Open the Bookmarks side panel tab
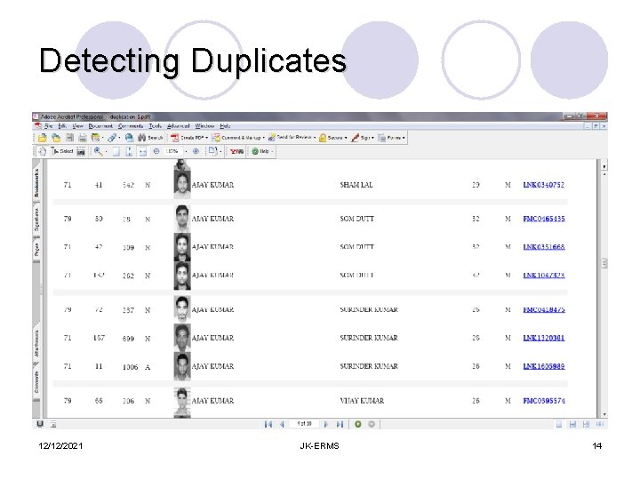The height and width of the screenshot is (480, 640). (36, 182)
